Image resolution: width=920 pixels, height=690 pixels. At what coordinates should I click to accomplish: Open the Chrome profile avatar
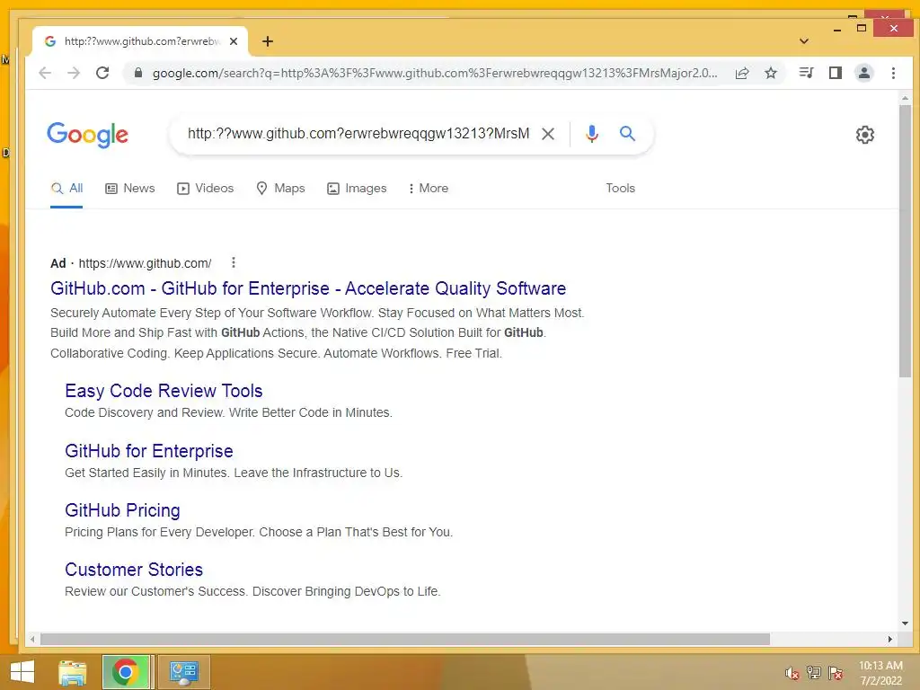click(x=864, y=73)
